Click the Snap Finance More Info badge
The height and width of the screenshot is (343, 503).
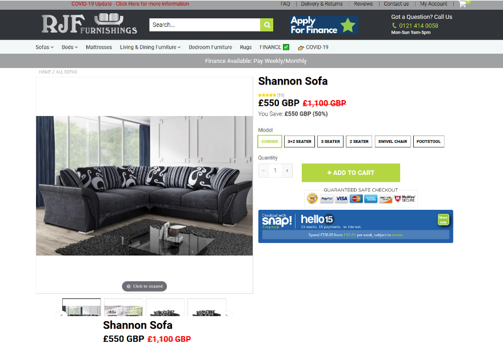pyautogui.click(x=444, y=220)
